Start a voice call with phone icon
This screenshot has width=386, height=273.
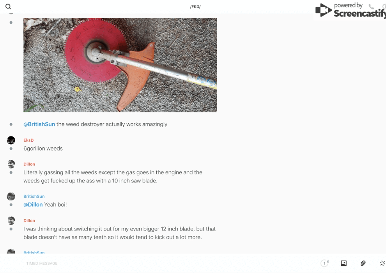[371, 6]
